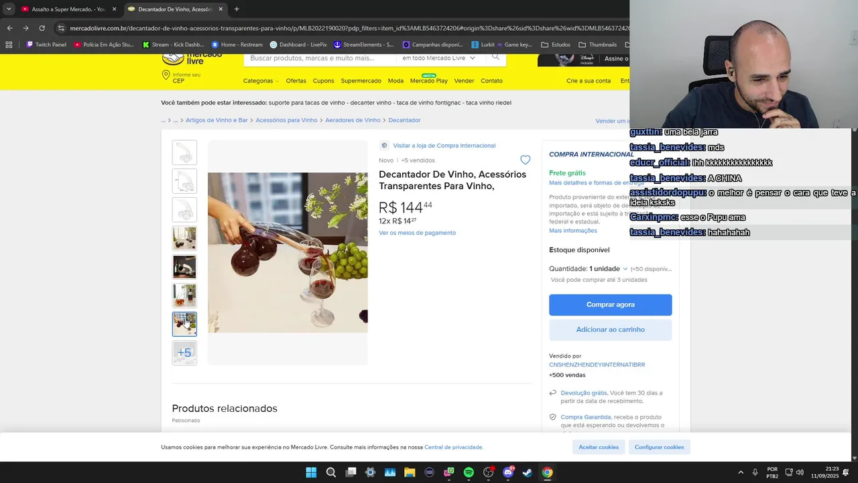Open StreamElements bookmark

coord(363,45)
